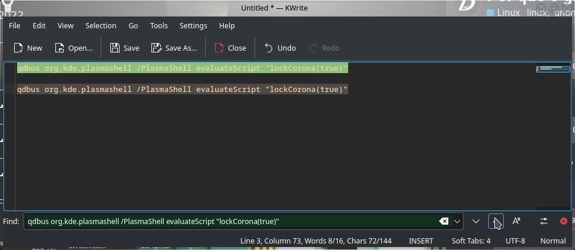This screenshot has width=575, height=250.
Task: Open the Edit menu
Action: pyautogui.click(x=39, y=26)
